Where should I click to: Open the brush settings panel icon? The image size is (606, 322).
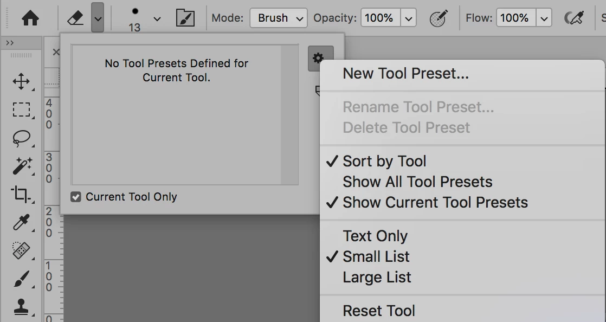(185, 18)
